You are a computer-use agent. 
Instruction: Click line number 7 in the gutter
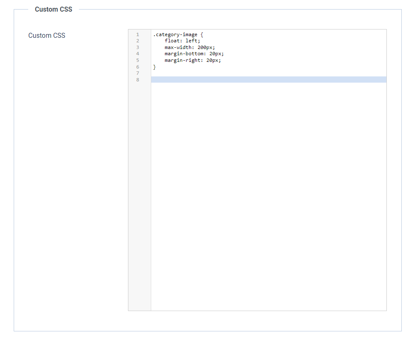(138, 73)
